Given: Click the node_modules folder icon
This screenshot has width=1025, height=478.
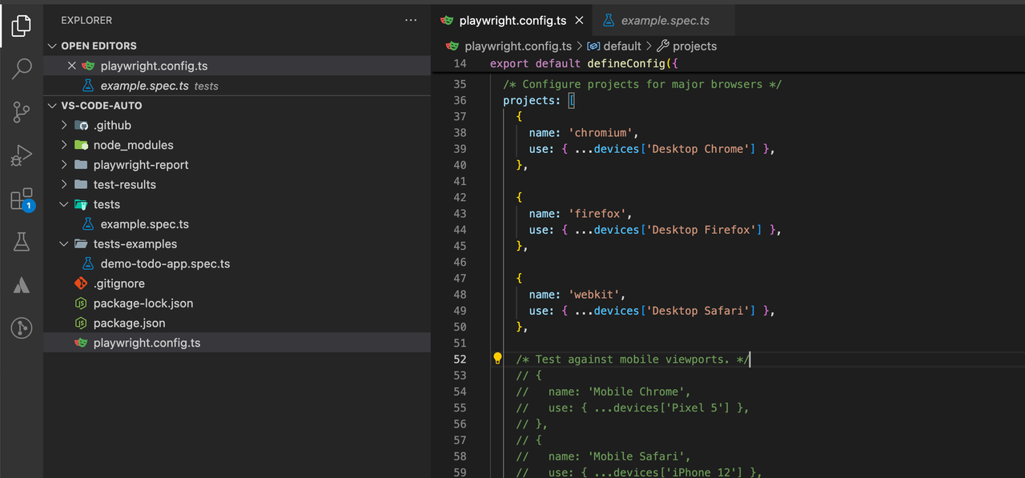Looking at the screenshot, I should pos(80,145).
